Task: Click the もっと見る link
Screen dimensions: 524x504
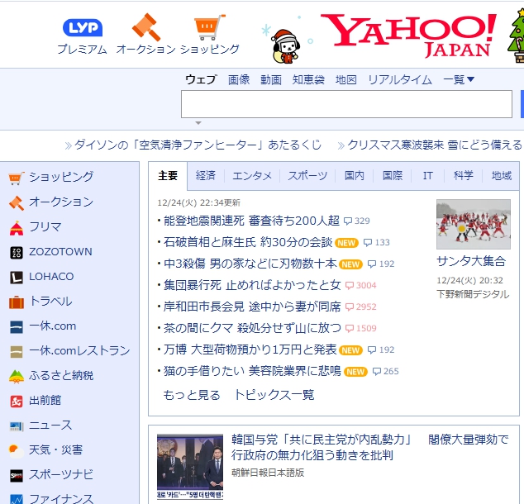Action: [192, 395]
